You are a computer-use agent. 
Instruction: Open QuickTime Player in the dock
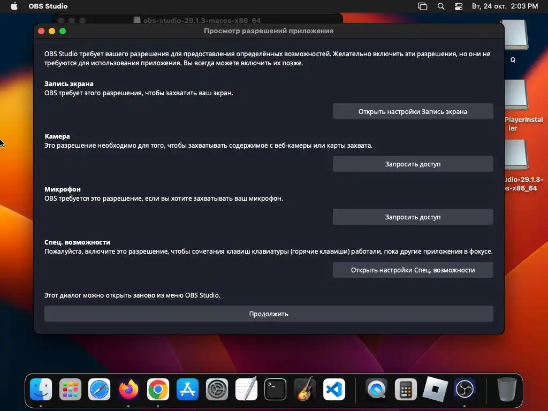click(x=376, y=390)
